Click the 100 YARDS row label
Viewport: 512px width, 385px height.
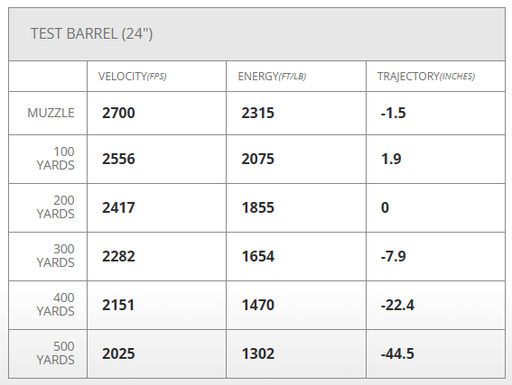coord(55,159)
